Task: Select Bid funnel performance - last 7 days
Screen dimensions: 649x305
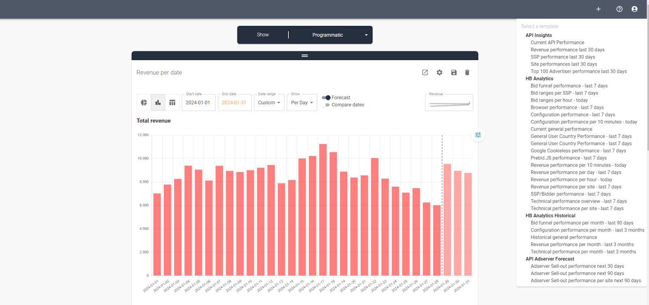Action: coord(569,86)
